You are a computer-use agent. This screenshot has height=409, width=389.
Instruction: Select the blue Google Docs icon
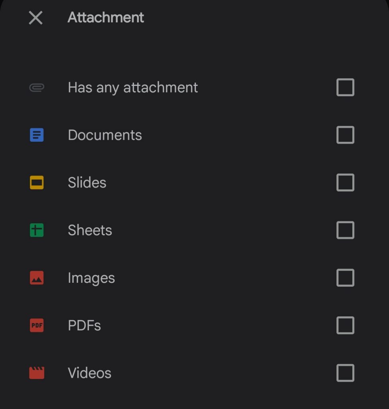[36, 135]
